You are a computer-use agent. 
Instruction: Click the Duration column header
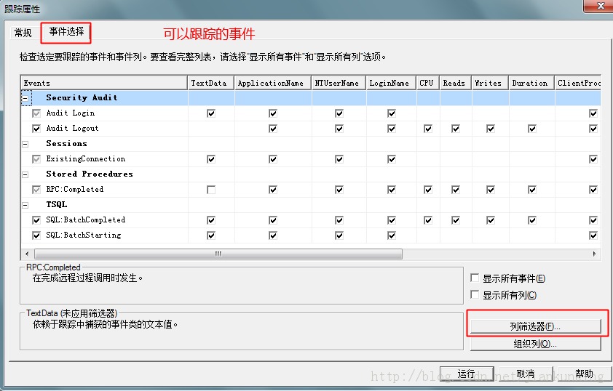tap(530, 83)
